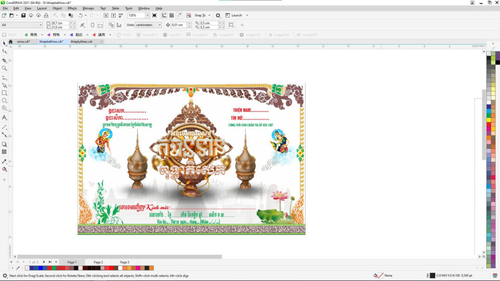
Task: Select the Ellipse tool
Action: 4,100
